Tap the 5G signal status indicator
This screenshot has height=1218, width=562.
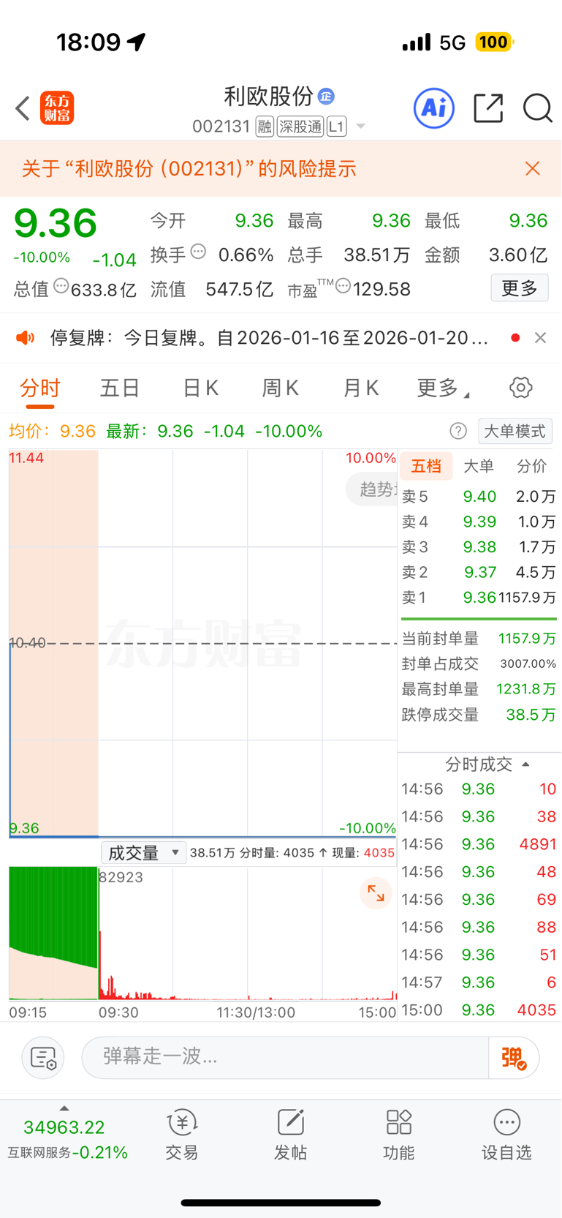[452, 42]
